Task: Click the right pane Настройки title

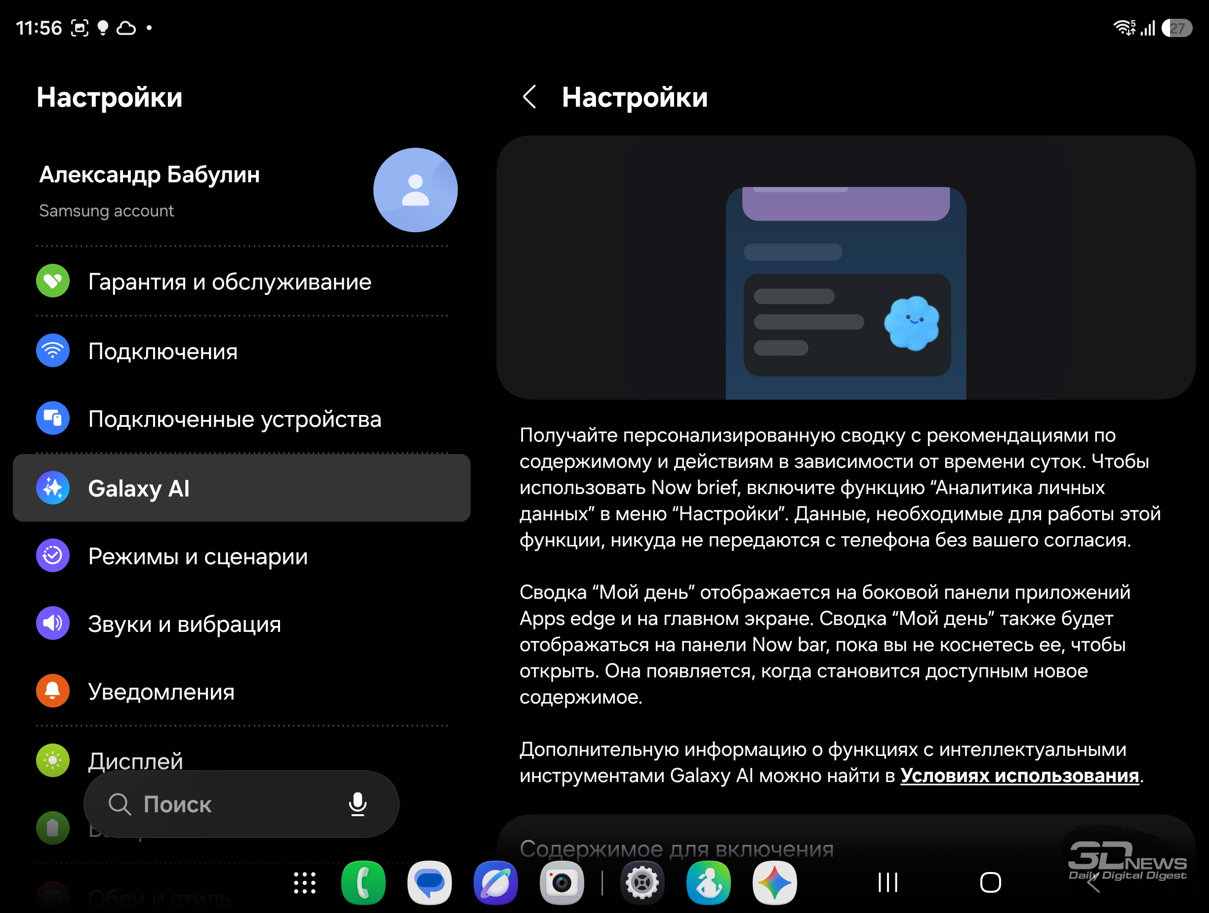Action: (635, 97)
